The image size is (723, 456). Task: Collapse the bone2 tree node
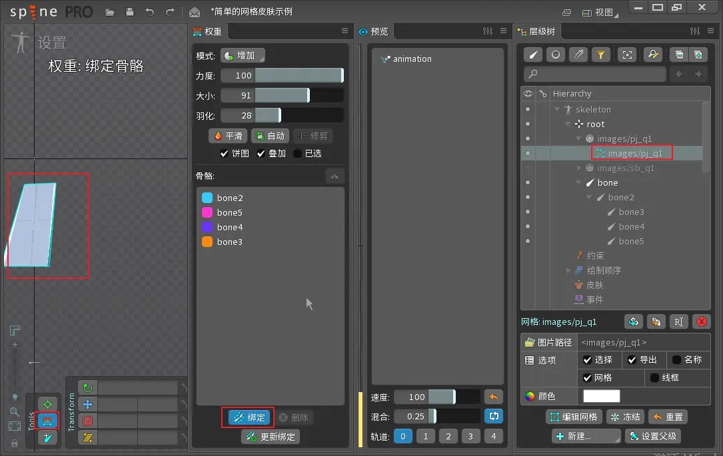click(589, 197)
